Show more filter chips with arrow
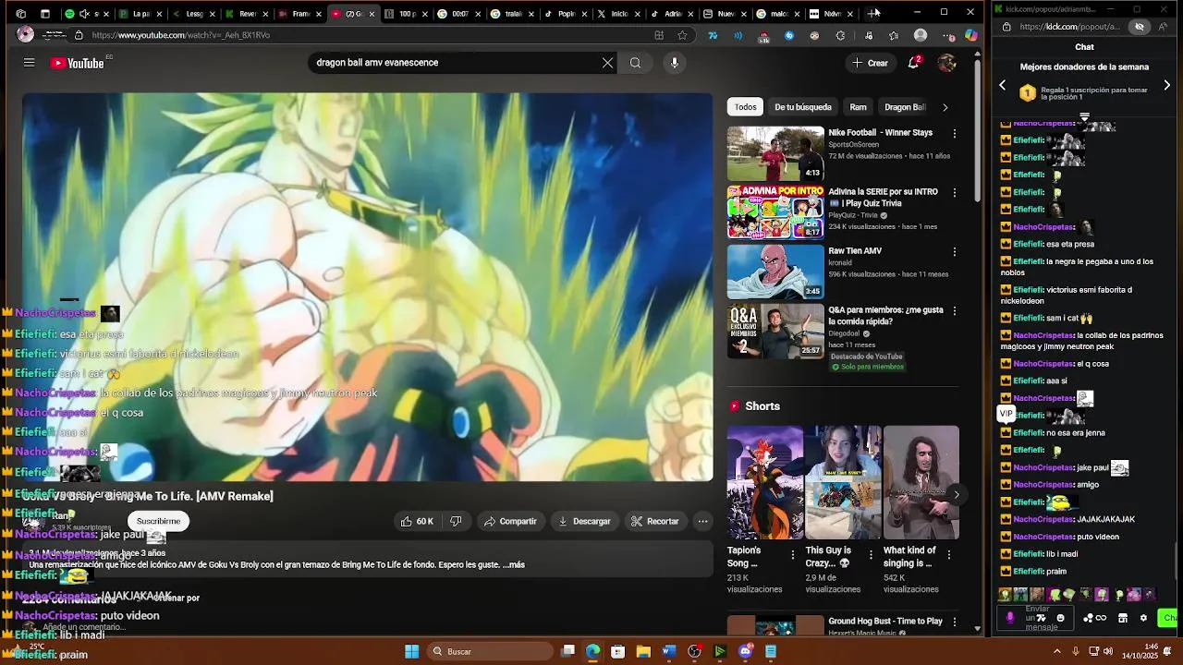 click(x=945, y=107)
